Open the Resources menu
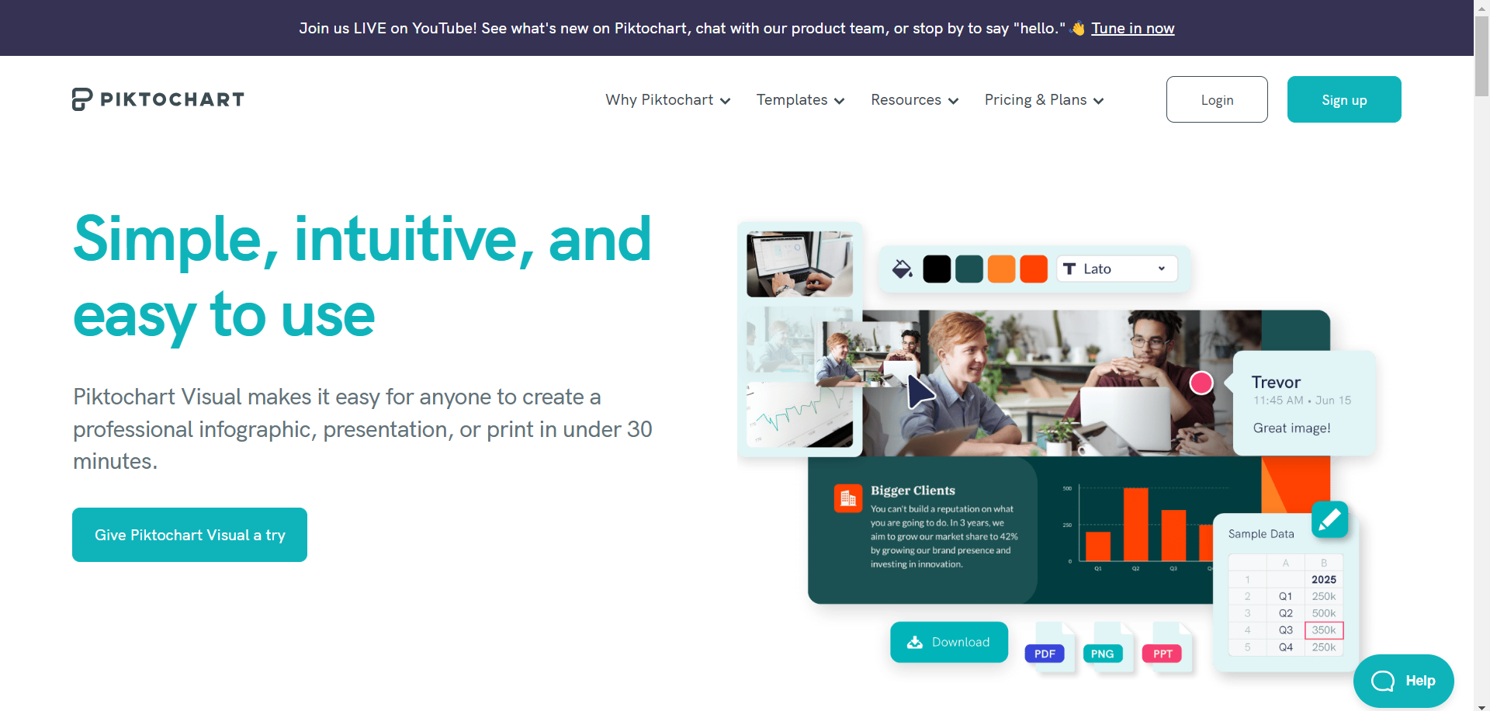1490x711 pixels. [x=914, y=100]
